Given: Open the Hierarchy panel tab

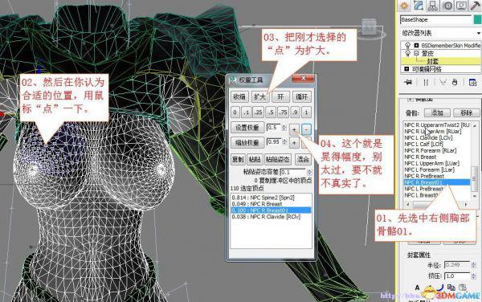Looking at the screenshot, I should (x=433, y=6).
